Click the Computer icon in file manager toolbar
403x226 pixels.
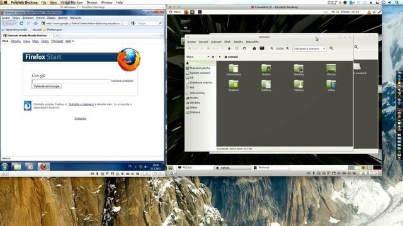pos(262,48)
